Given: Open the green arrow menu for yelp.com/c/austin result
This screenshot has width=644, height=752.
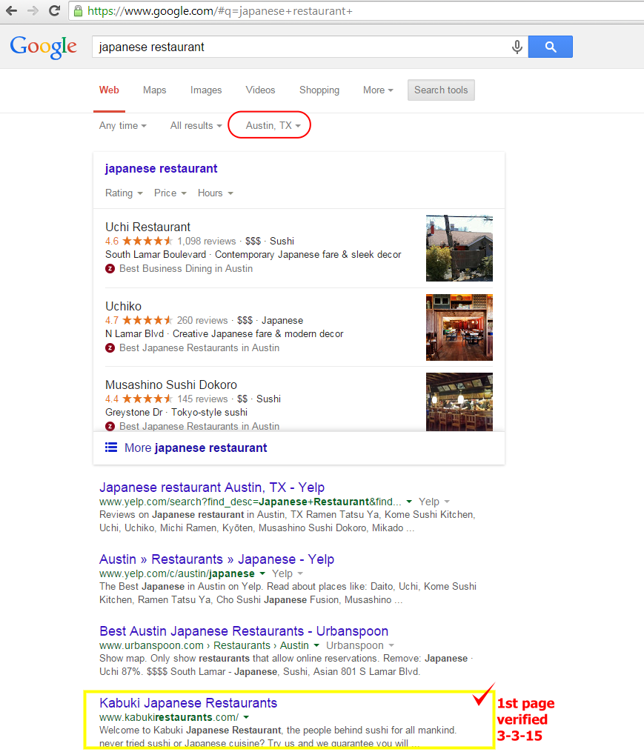Looking at the screenshot, I should tap(262, 573).
